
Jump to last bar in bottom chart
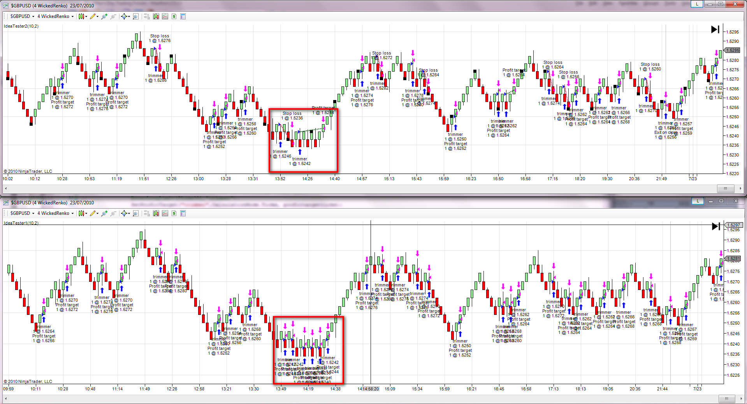[715, 227]
